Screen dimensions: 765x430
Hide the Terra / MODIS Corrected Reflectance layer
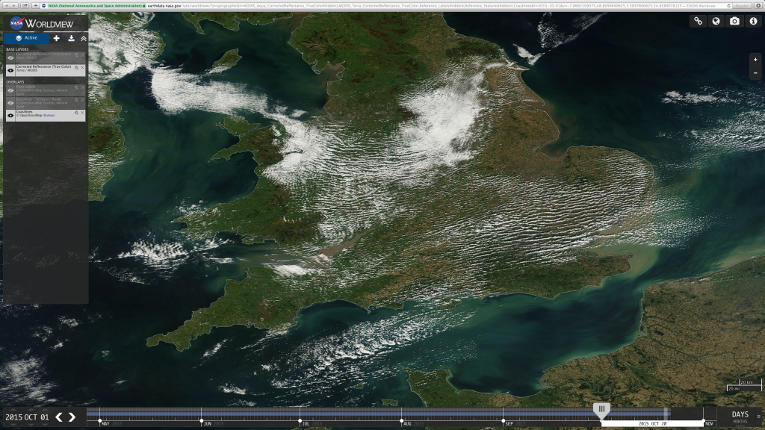(10, 70)
